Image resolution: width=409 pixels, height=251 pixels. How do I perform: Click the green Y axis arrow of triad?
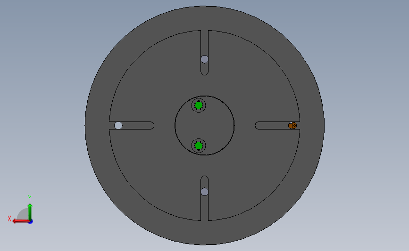[x=30, y=212]
